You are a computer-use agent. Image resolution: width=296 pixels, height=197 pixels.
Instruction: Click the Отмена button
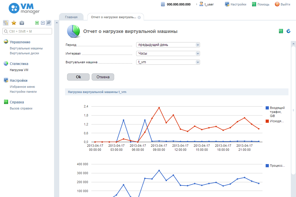pos(103,77)
